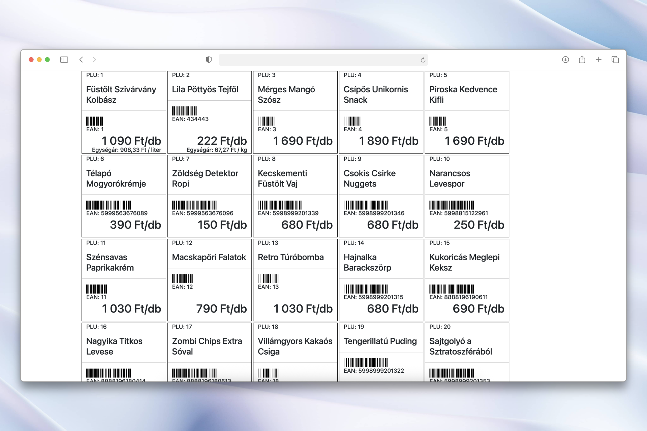The image size is (647, 431).
Task: Click the barcode on PLU 6 label
Action: tap(109, 205)
